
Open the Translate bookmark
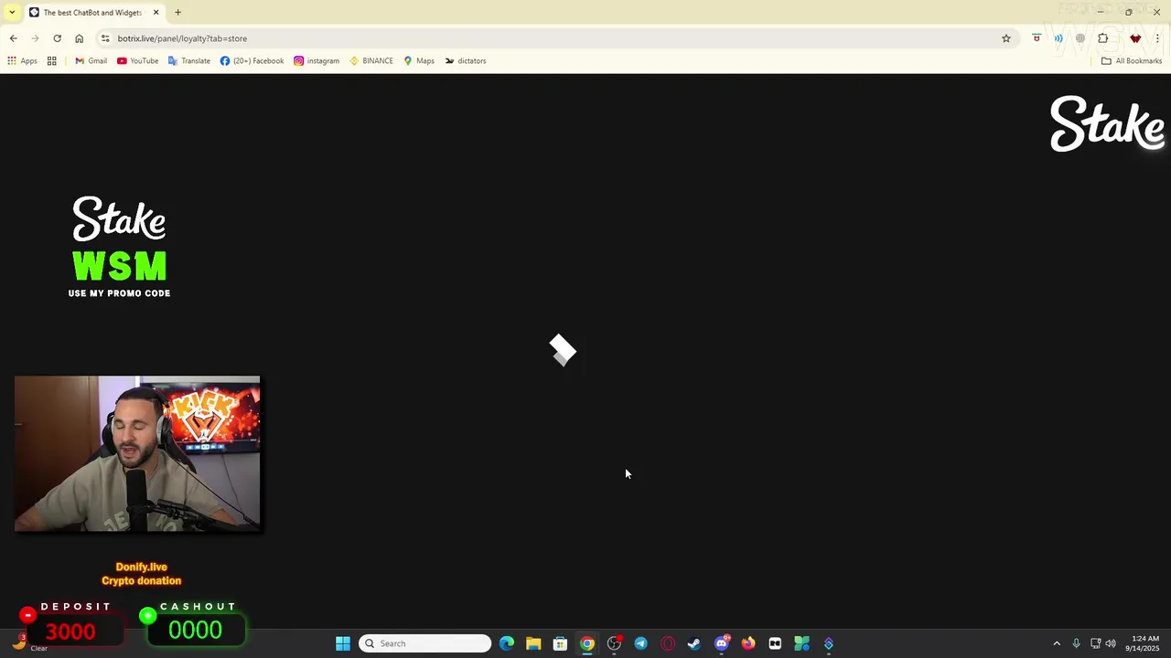pos(189,61)
